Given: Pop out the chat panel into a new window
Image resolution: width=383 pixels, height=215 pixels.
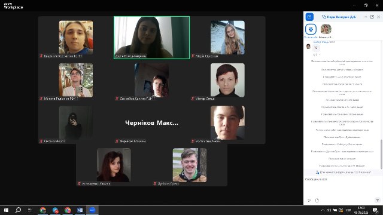Looking at the screenshot, I should click(372, 17).
